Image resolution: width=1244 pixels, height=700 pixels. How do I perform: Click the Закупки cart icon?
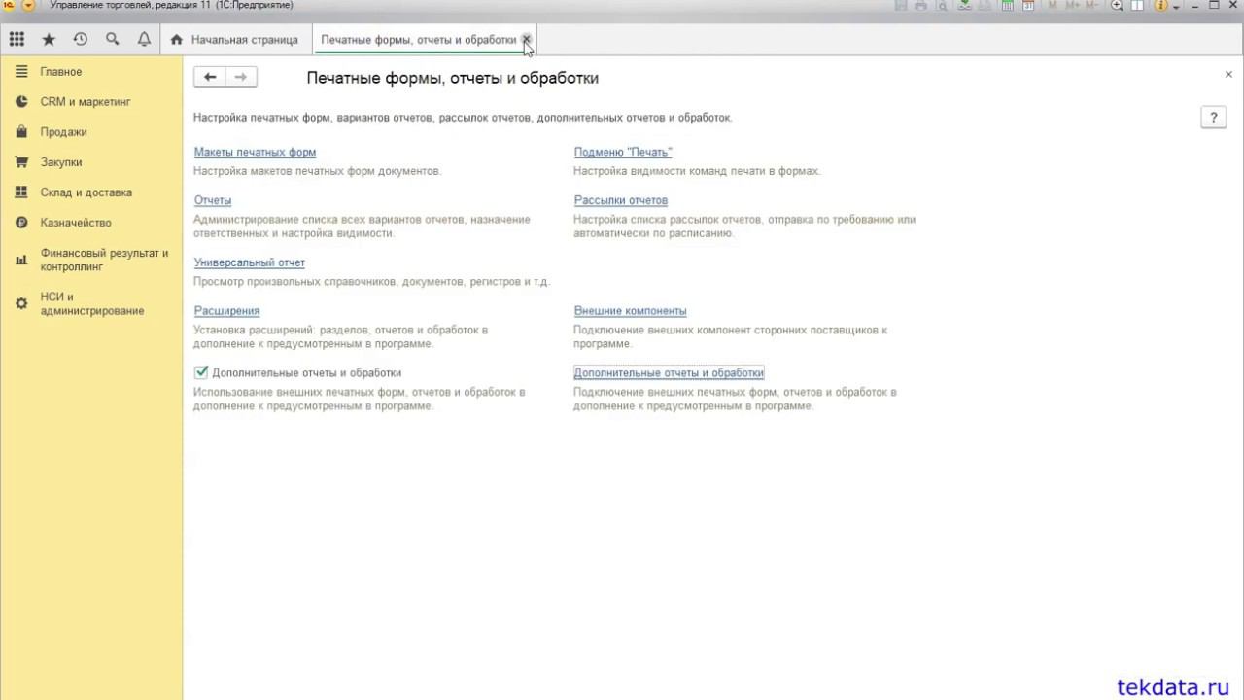pyautogui.click(x=21, y=162)
